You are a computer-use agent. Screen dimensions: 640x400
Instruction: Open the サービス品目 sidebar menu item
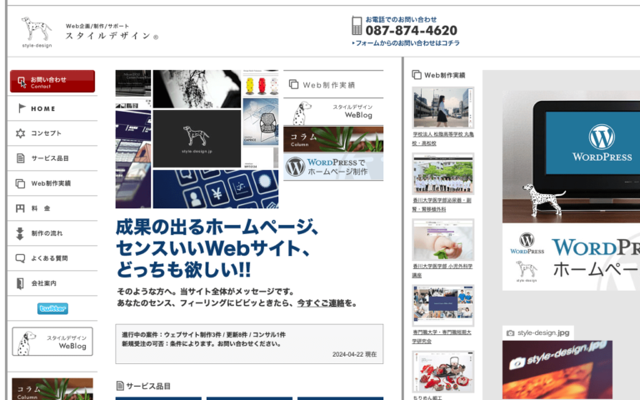pos(52,158)
